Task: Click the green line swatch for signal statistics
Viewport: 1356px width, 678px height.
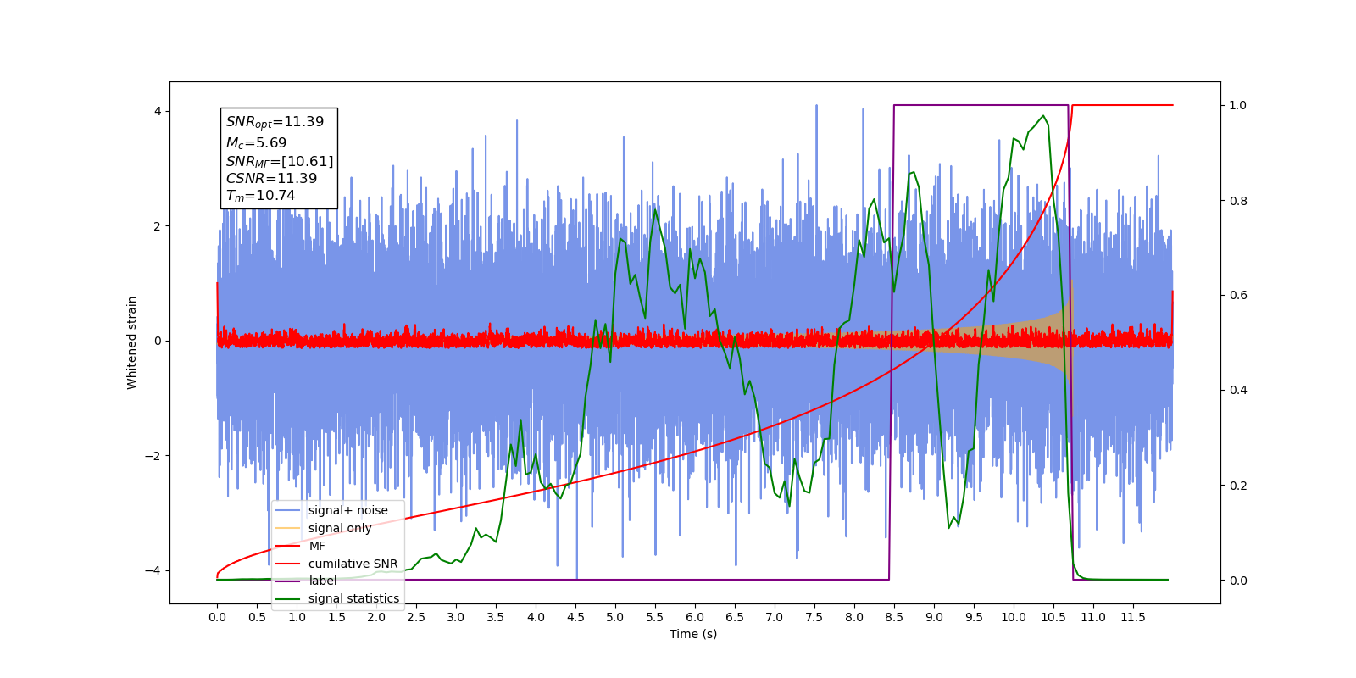Action: coord(289,598)
